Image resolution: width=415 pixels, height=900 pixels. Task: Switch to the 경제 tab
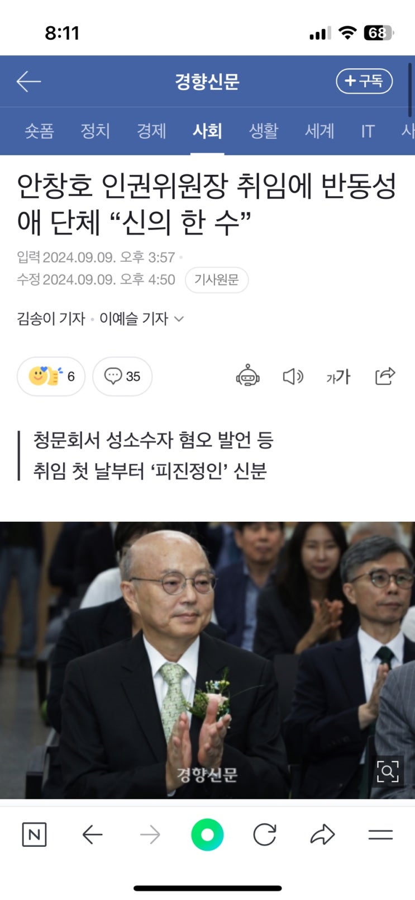pyautogui.click(x=151, y=131)
